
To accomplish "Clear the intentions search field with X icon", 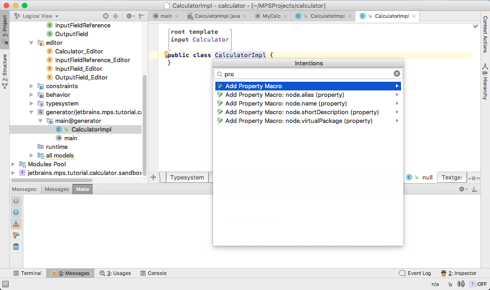I will [x=397, y=74].
